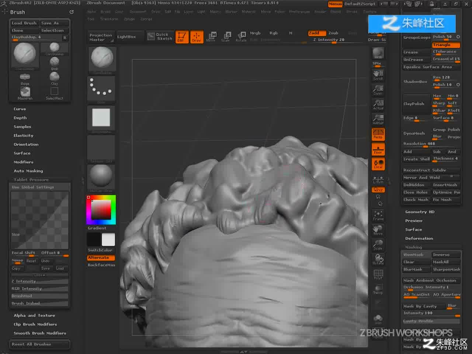Open the stroke type dots thumbnail
Screen dimensions: 472x354
click(x=101, y=89)
